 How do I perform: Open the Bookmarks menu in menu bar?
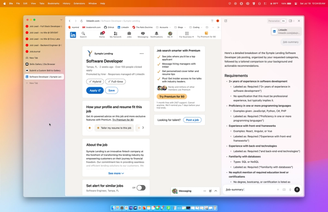[x=54, y=4]
